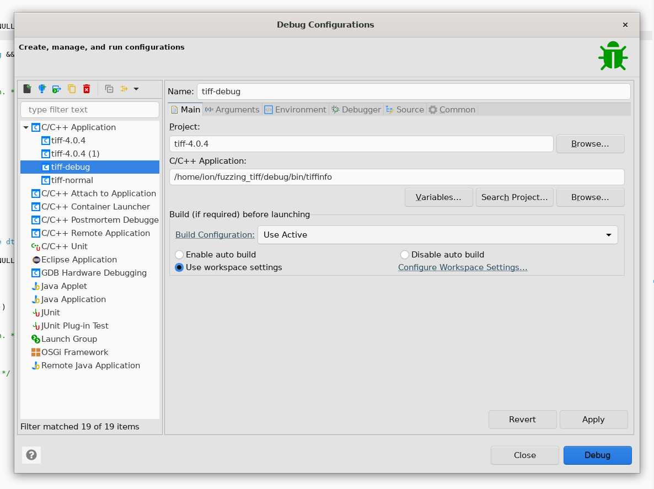
Task: Open the filter options dropdown arrow
Action: pyautogui.click(x=136, y=89)
